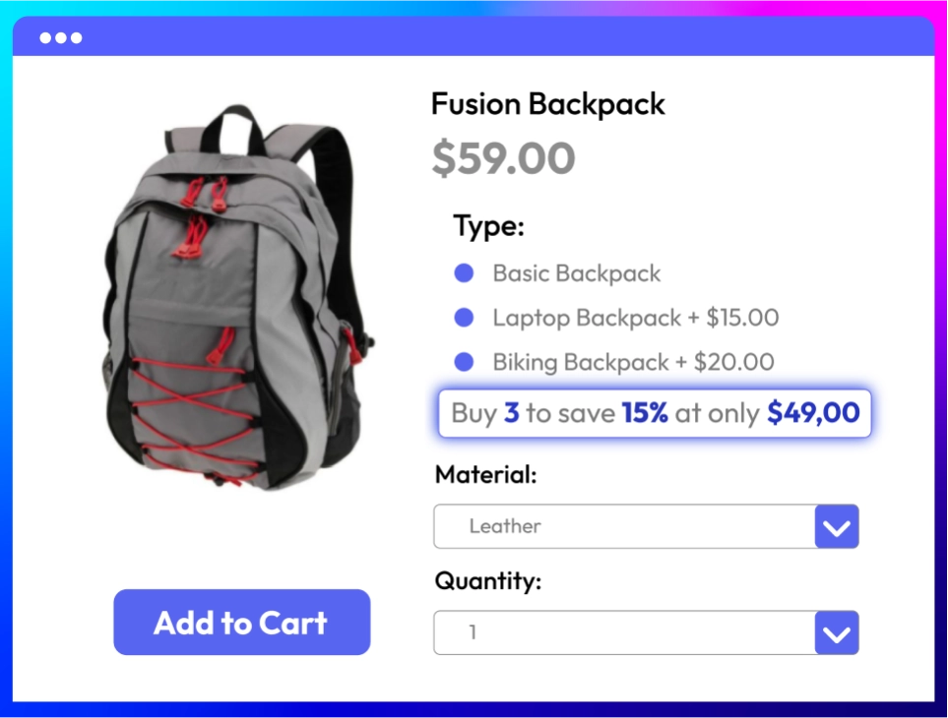Click the third dot in window header
Screen dimensions: 948x718
pyautogui.click(x=76, y=38)
